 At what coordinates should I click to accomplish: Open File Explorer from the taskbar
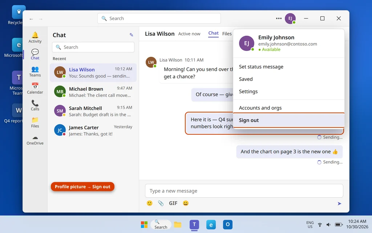click(x=177, y=225)
